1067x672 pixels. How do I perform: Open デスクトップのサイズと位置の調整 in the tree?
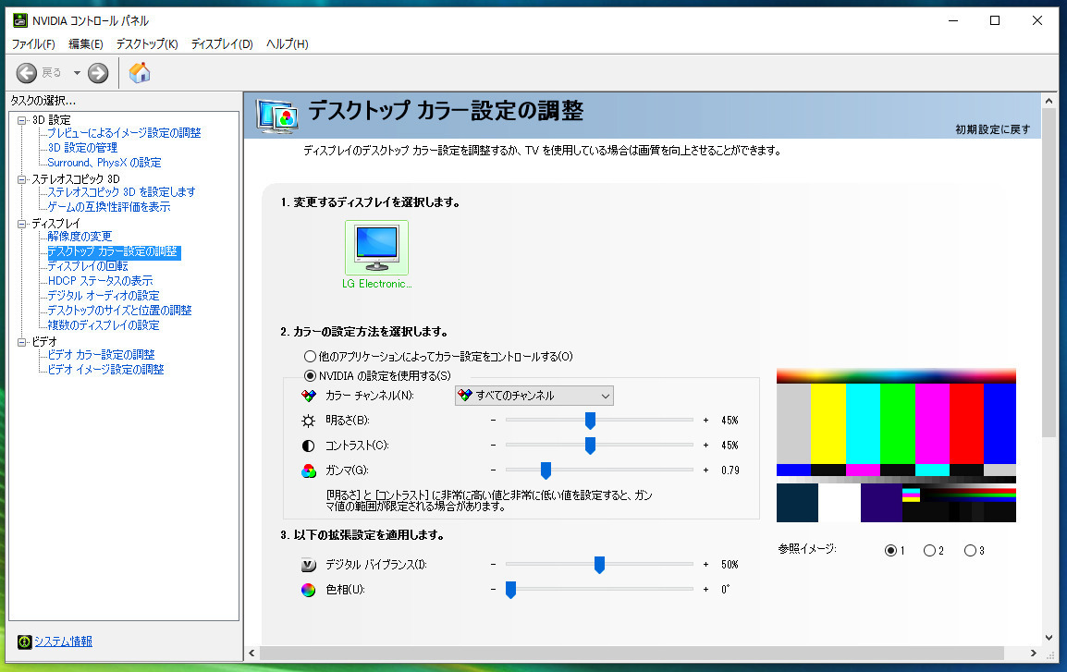(120, 311)
